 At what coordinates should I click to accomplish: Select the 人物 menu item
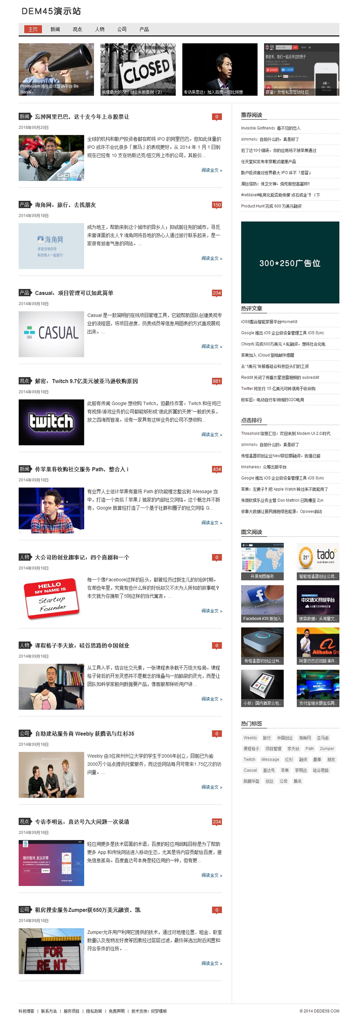99,29
